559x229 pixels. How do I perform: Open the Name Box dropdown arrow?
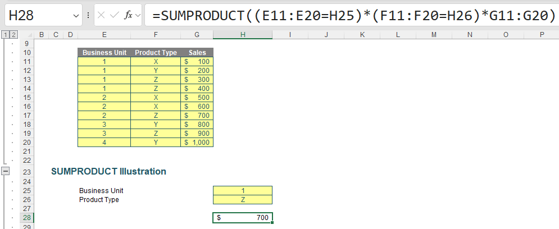pyautogui.click(x=76, y=16)
